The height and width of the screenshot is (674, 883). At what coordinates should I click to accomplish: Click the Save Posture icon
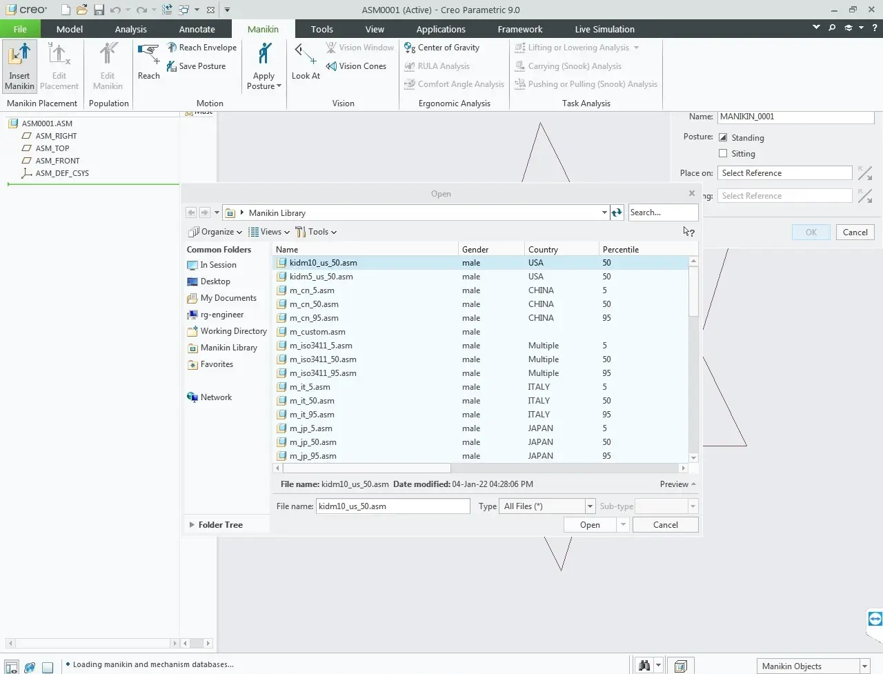tap(172, 66)
